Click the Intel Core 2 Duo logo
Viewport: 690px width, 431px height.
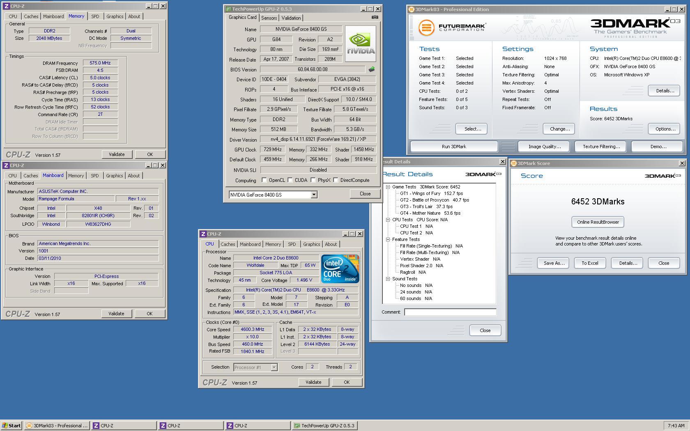point(340,268)
